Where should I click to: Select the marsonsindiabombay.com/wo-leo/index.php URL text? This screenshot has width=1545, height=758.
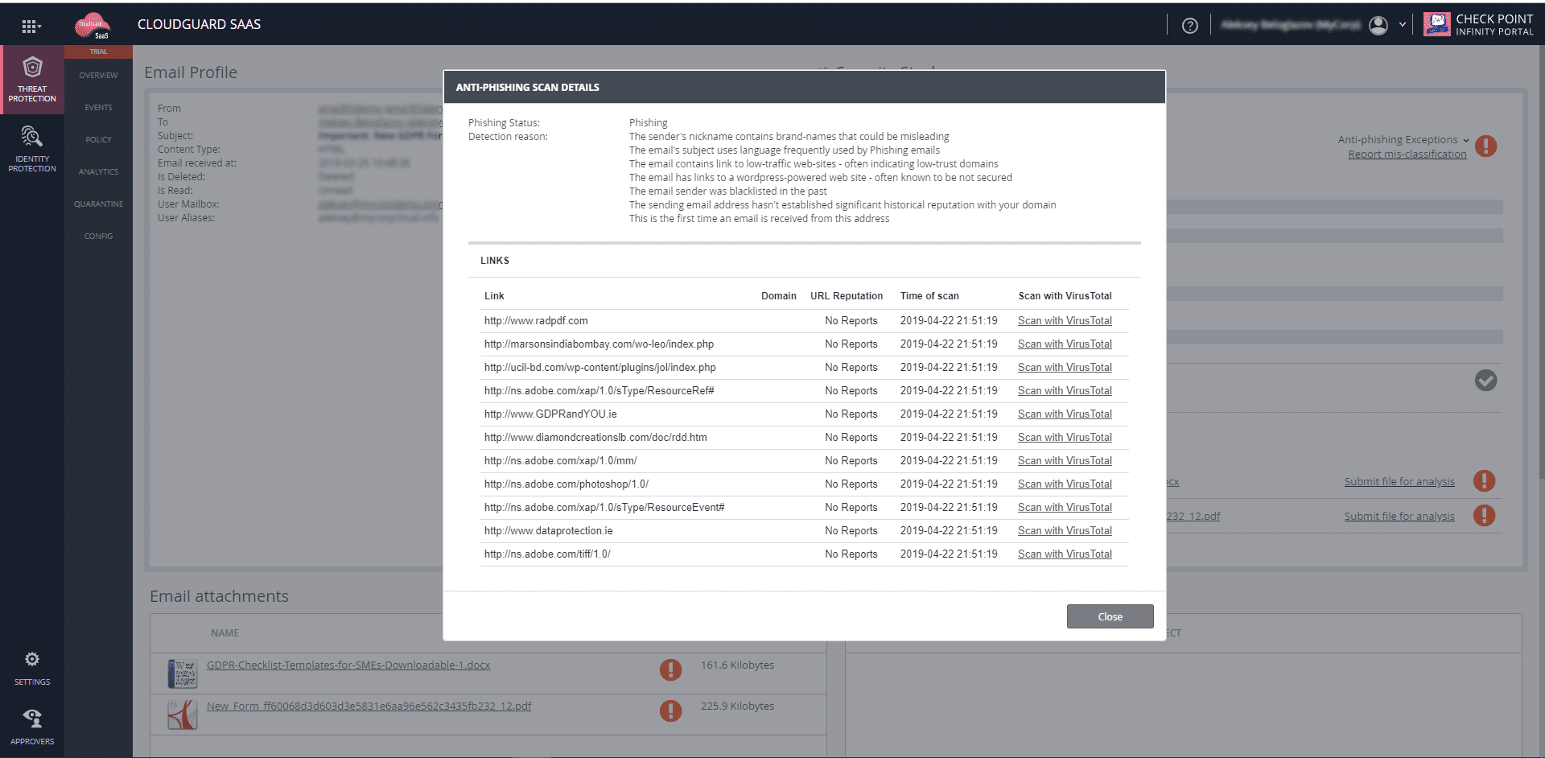pos(599,344)
